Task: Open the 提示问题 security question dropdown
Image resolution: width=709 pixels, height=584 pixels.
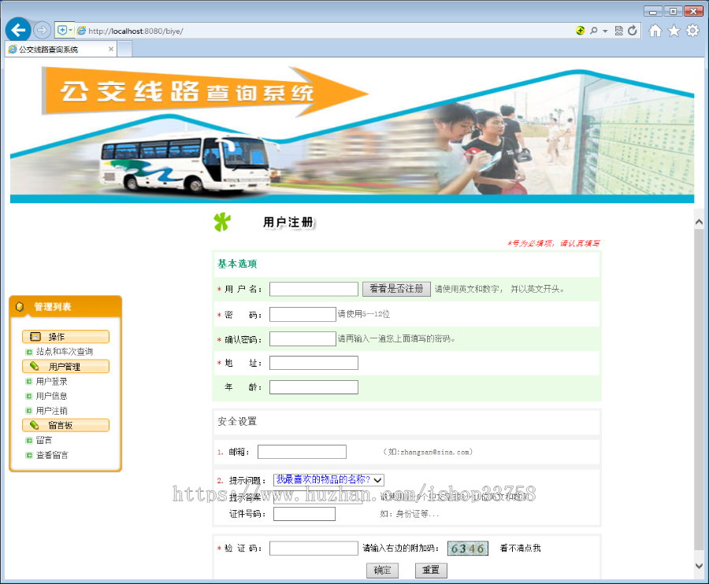Action: click(x=377, y=480)
